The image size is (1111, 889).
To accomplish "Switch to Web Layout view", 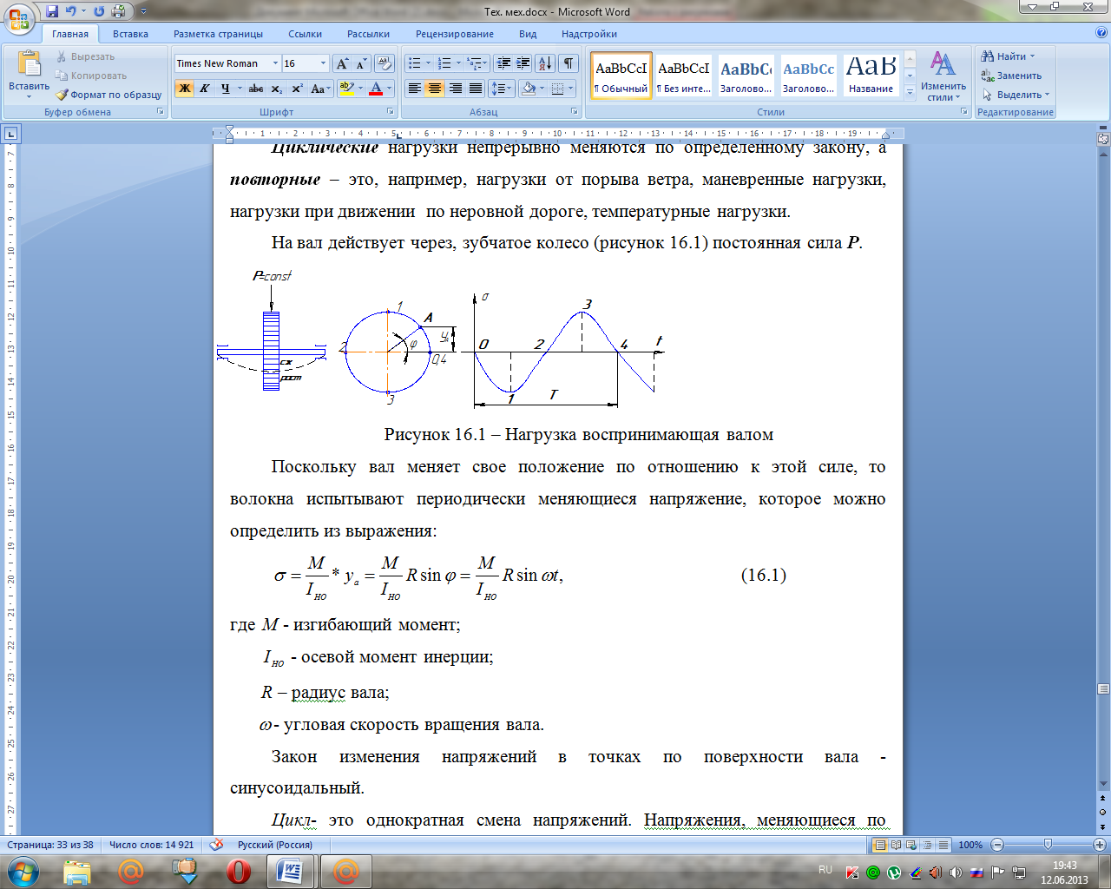I will click(910, 845).
